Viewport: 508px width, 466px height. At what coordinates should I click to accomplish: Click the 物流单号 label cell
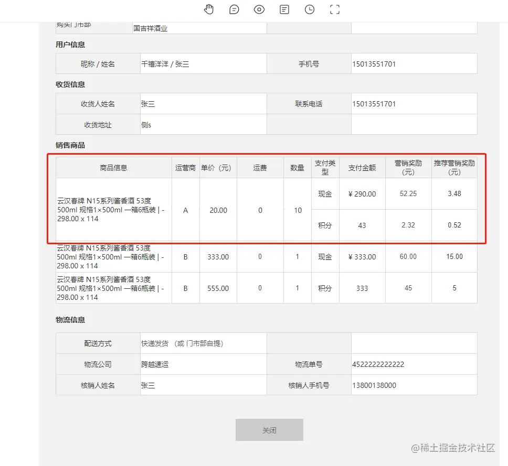click(309, 364)
